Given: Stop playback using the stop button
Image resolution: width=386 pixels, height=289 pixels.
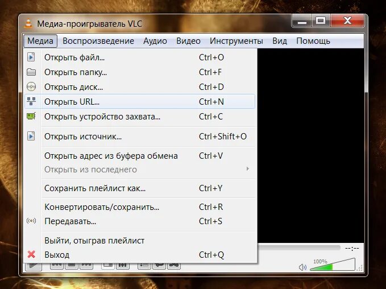Looking at the screenshot, I should point(72,266).
